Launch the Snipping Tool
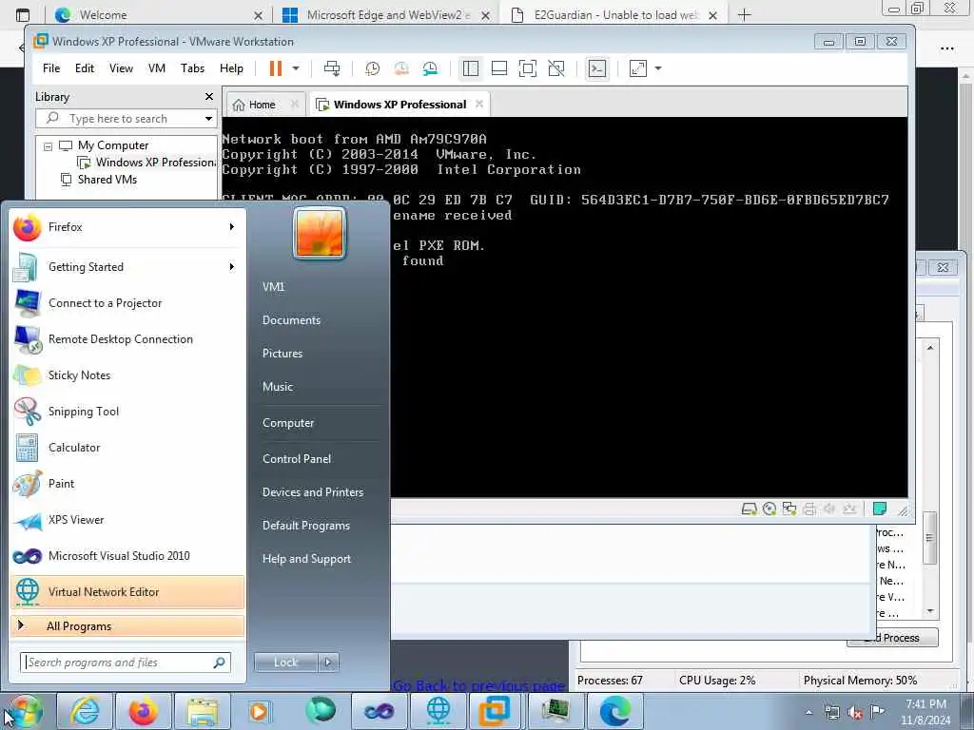Image resolution: width=974 pixels, height=730 pixels. tap(127, 411)
